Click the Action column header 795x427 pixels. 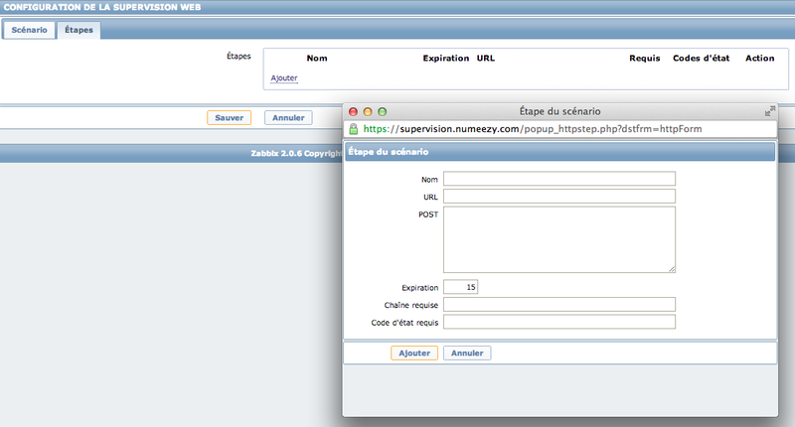(x=759, y=59)
